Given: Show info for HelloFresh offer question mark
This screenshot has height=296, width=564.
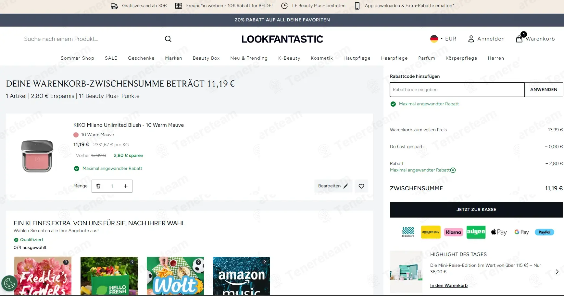Looking at the screenshot, I should click(x=132, y=262).
